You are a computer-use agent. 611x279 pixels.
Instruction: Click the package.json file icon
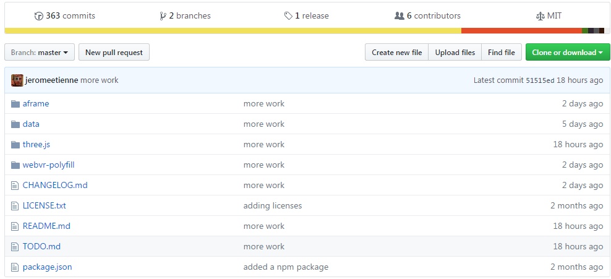[x=15, y=267]
